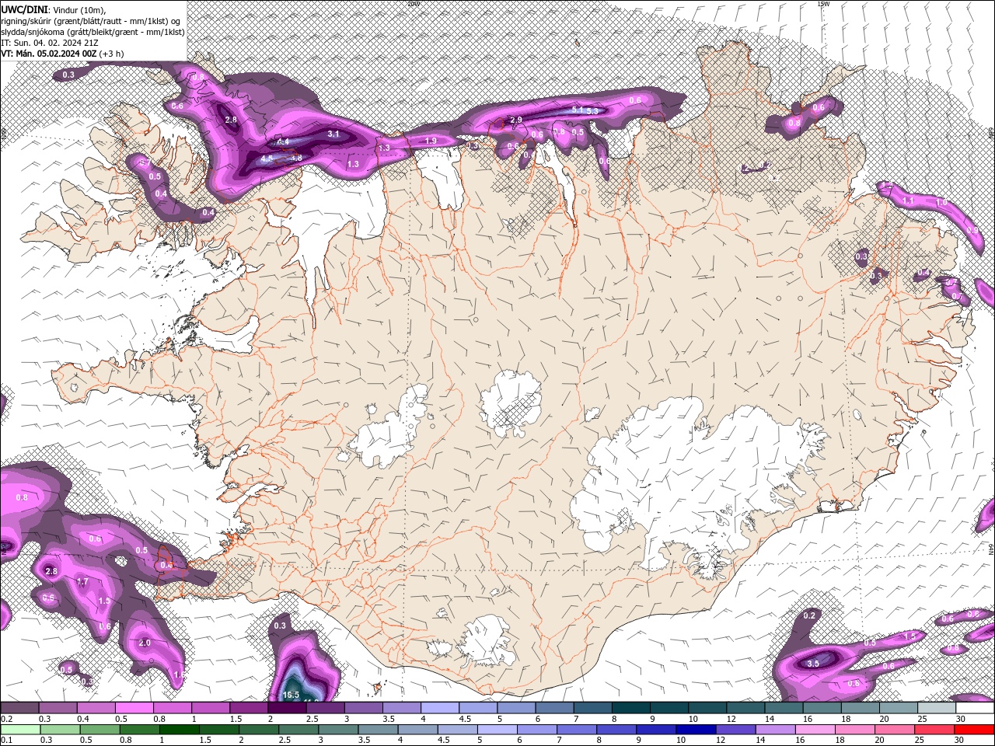Pick the violet 14 swatch in lower legend row
This screenshot has height=746, width=995.
pyautogui.click(x=776, y=729)
